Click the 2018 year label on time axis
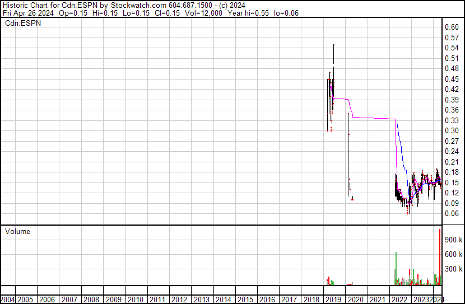465x304 pixels. [311, 300]
